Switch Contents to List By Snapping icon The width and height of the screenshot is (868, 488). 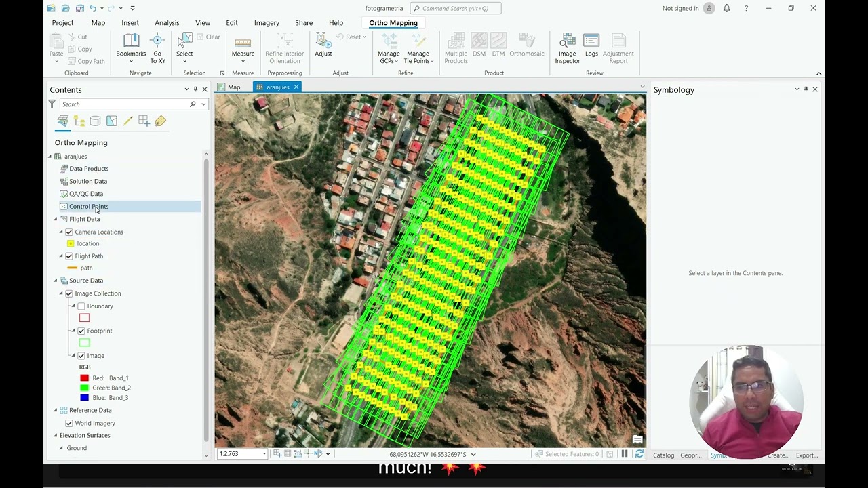(x=144, y=121)
